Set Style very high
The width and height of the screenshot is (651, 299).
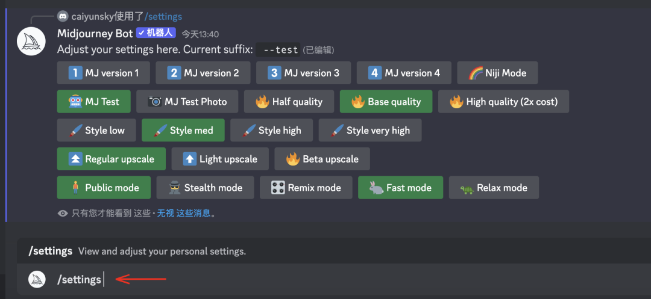[x=370, y=130]
